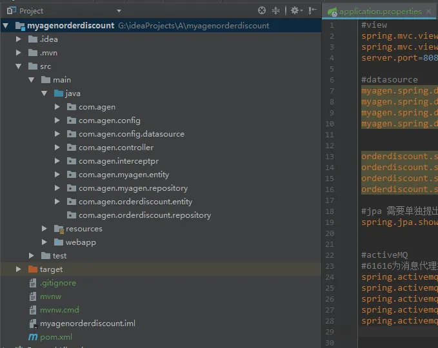Collapse the src folder
This screenshot has width=438, height=348.
(x=19, y=66)
